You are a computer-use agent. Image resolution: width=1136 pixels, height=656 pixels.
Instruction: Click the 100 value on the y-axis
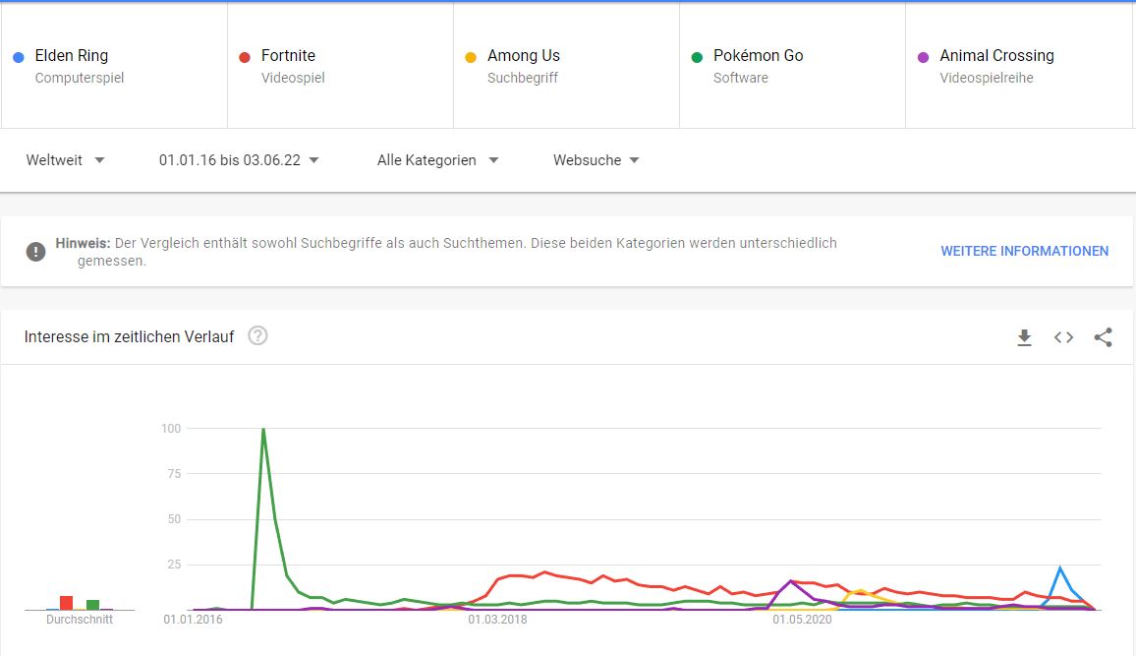(171, 429)
